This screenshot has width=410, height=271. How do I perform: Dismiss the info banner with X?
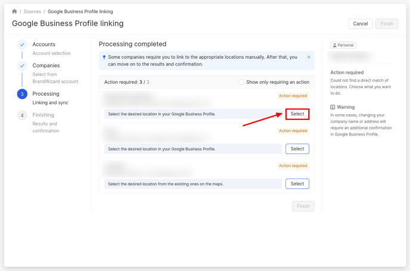309,57
